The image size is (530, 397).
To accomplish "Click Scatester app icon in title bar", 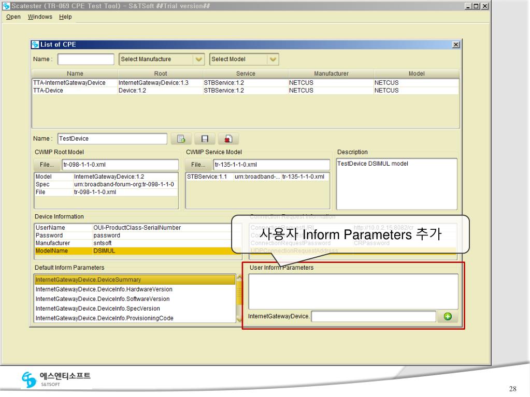I will (6, 6).
